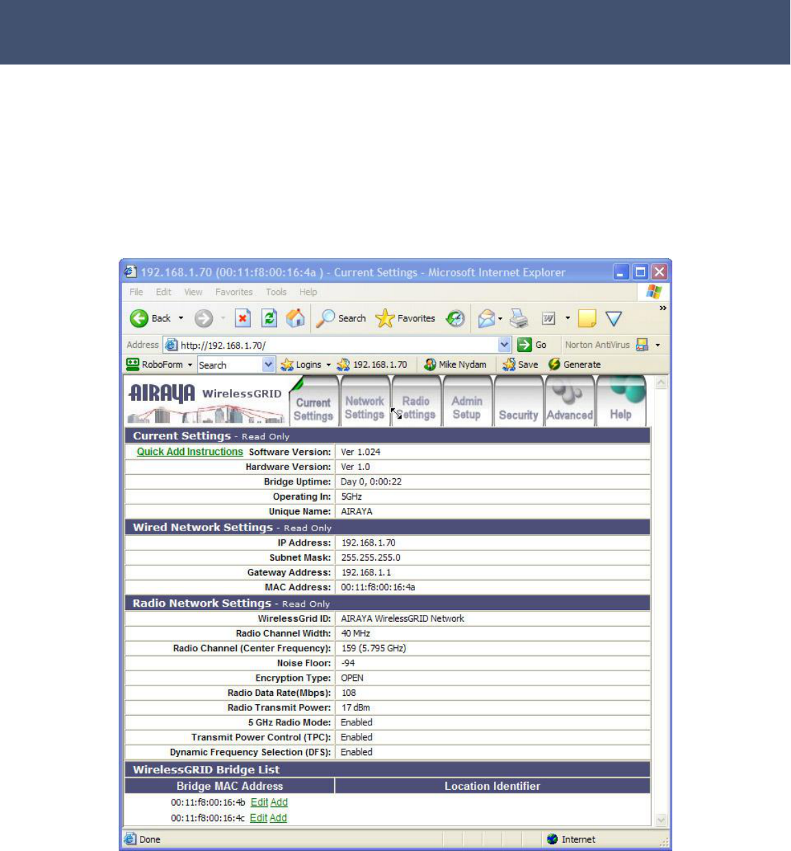Click the RoboForm 192.168.1.70 passcard

click(x=372, y=365)
